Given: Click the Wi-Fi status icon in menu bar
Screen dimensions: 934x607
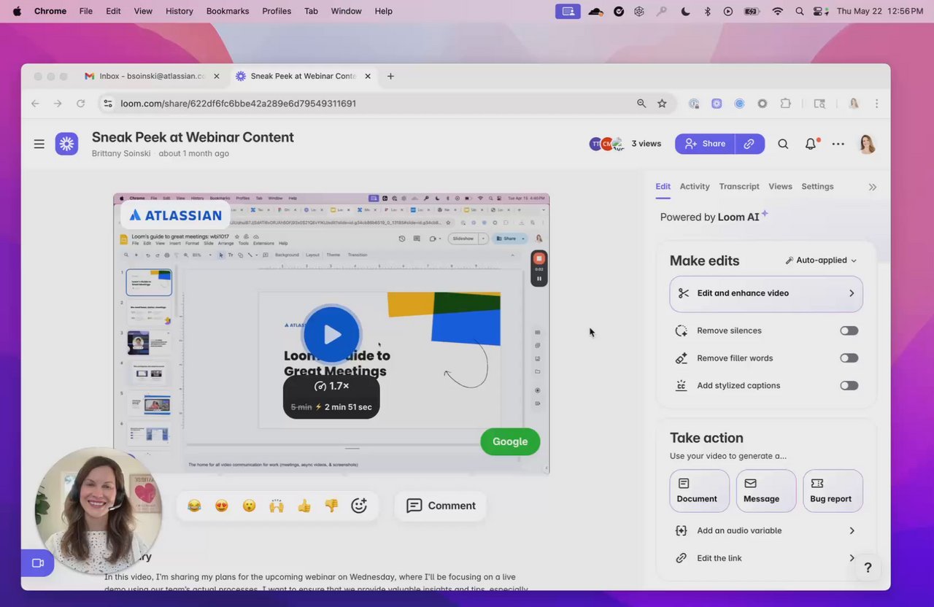Looking at the screenshot, I should pos(778,11).
